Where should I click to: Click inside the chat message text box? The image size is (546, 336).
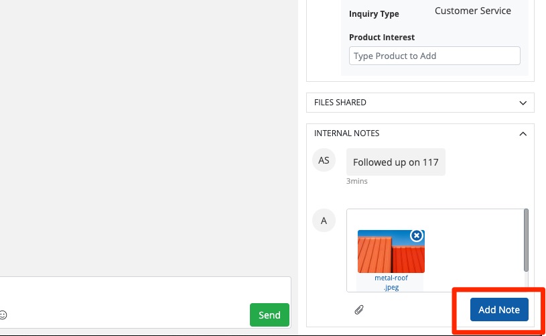click(x=134, y=295)
